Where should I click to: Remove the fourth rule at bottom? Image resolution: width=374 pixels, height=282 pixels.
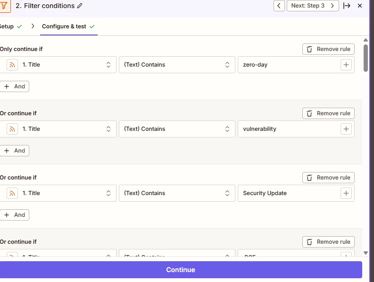point(328,242)
